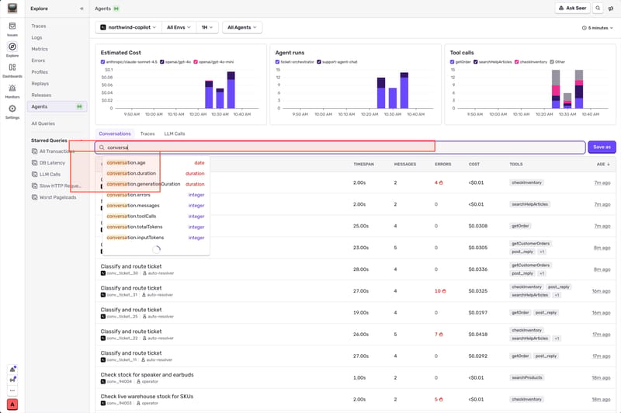Image resolution: width=621 pixels, height=413 pixels.
Task: Click the user icon beside operator conv_94004
Action: (139, 382)
